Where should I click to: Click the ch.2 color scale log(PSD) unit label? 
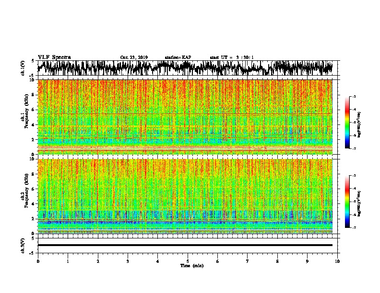359,203
